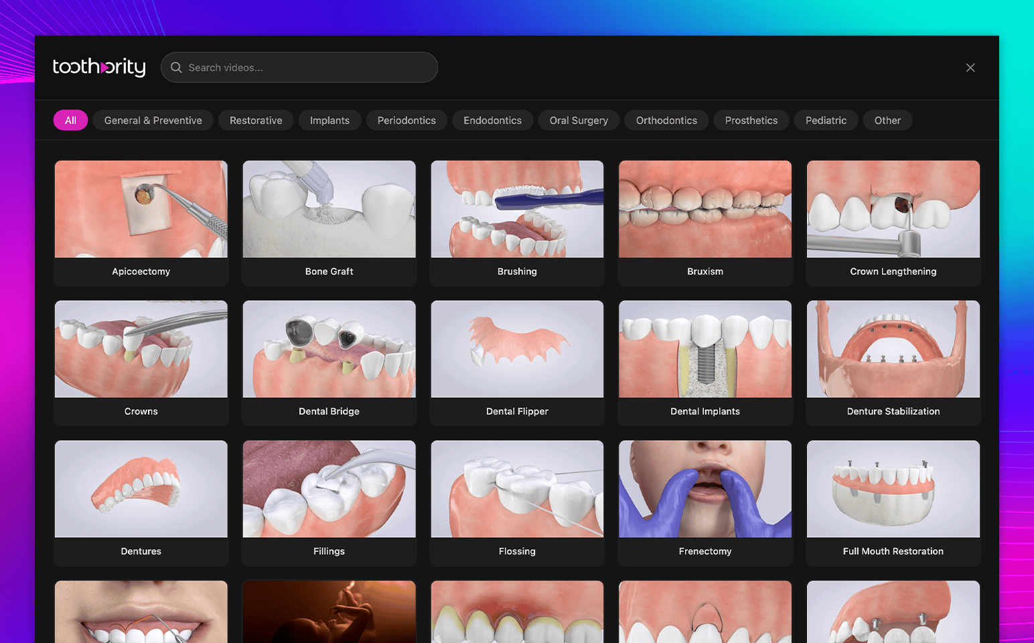Viewport: 1034px width, 643px height.
Task: Select the Crown Lengthening thumbnail
Action: 893,209
